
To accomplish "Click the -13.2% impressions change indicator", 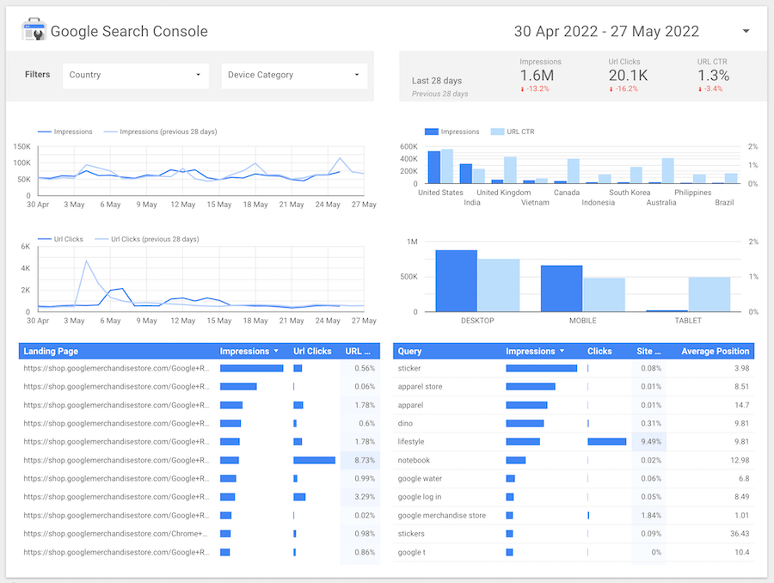I will (x=535, y=89).
